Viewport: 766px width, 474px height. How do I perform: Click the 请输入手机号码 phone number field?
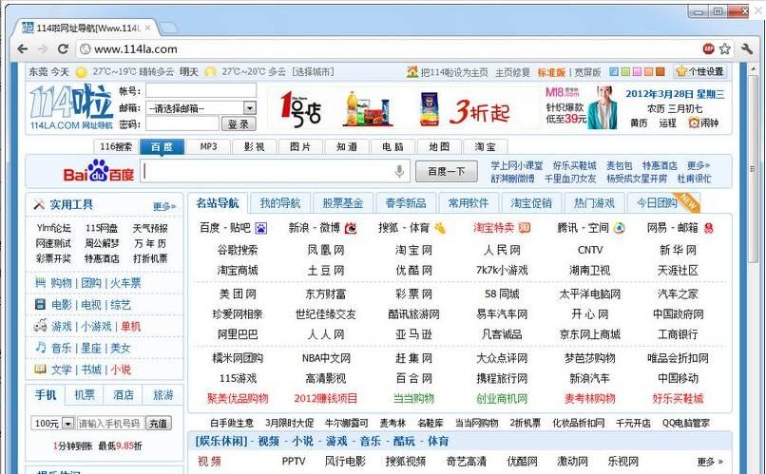click(x=110, y=424)
